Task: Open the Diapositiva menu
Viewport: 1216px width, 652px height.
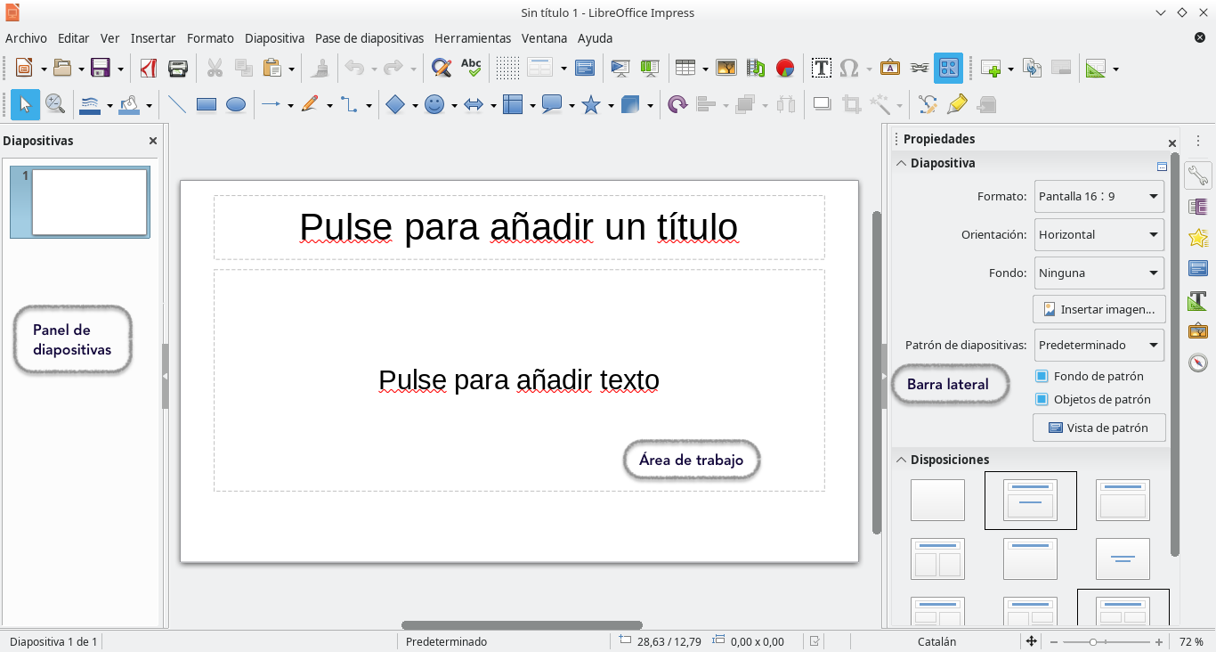Action: tap(274, 38)
